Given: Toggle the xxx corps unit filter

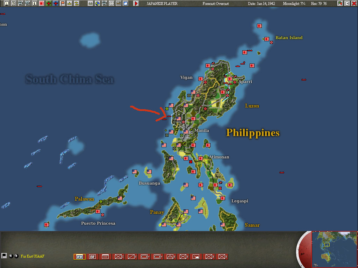Looking at the screenshot, I should click(x=105, y=257).
